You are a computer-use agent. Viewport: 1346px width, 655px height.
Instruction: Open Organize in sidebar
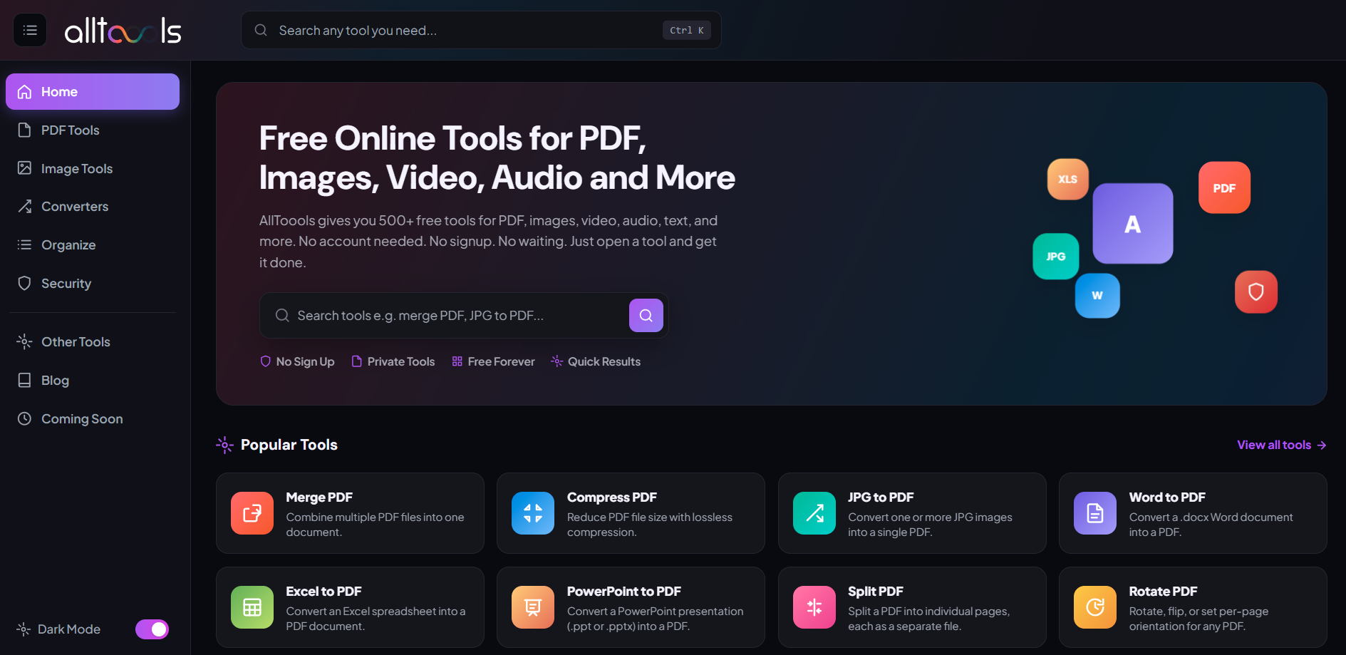click(93, 245)
